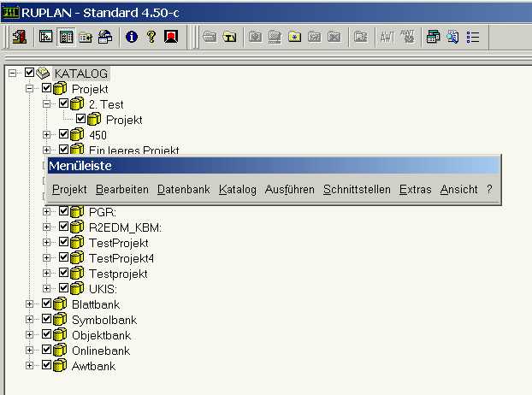532x395 pixels.
Task: Click the greyed folder with checkmark icon
Action: 314,37
